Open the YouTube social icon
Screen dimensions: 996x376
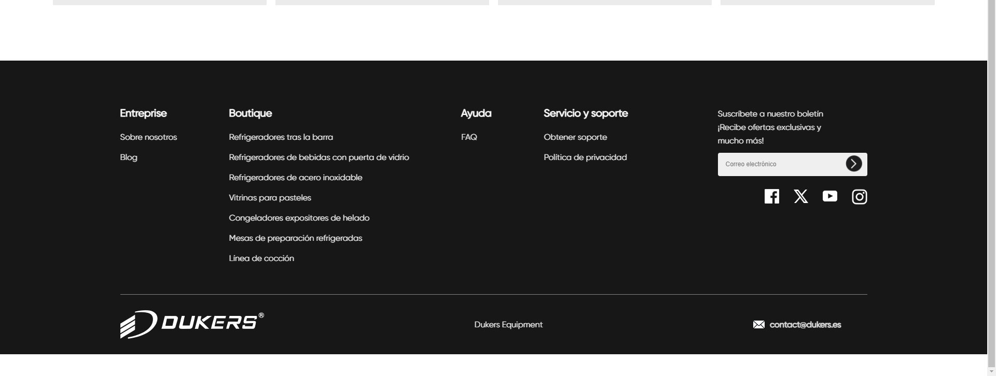click(829, 196)
